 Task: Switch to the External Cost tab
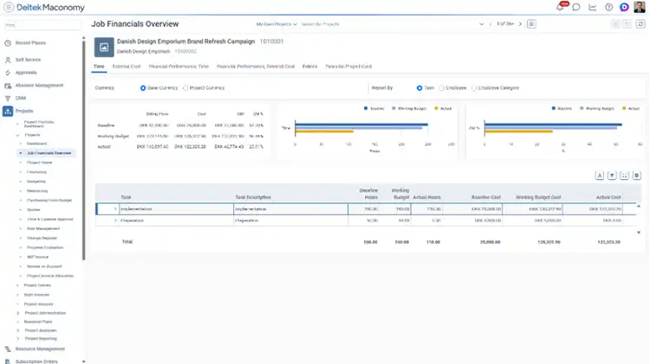tap(127, 67)
